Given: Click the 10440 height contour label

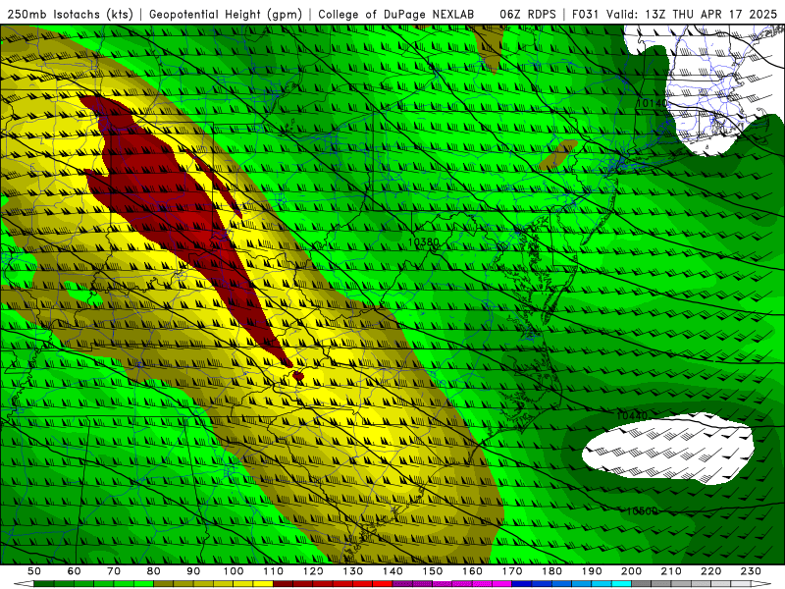Looking at the screenshot, I should coord(631,415).
